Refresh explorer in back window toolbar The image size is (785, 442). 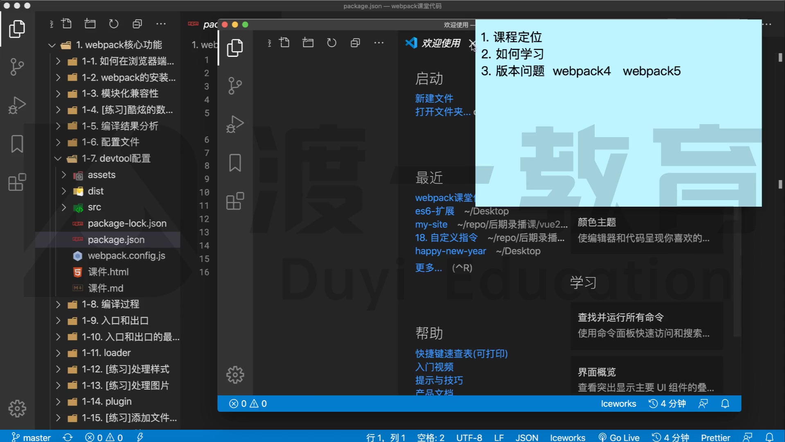click(x=114, y=24)
